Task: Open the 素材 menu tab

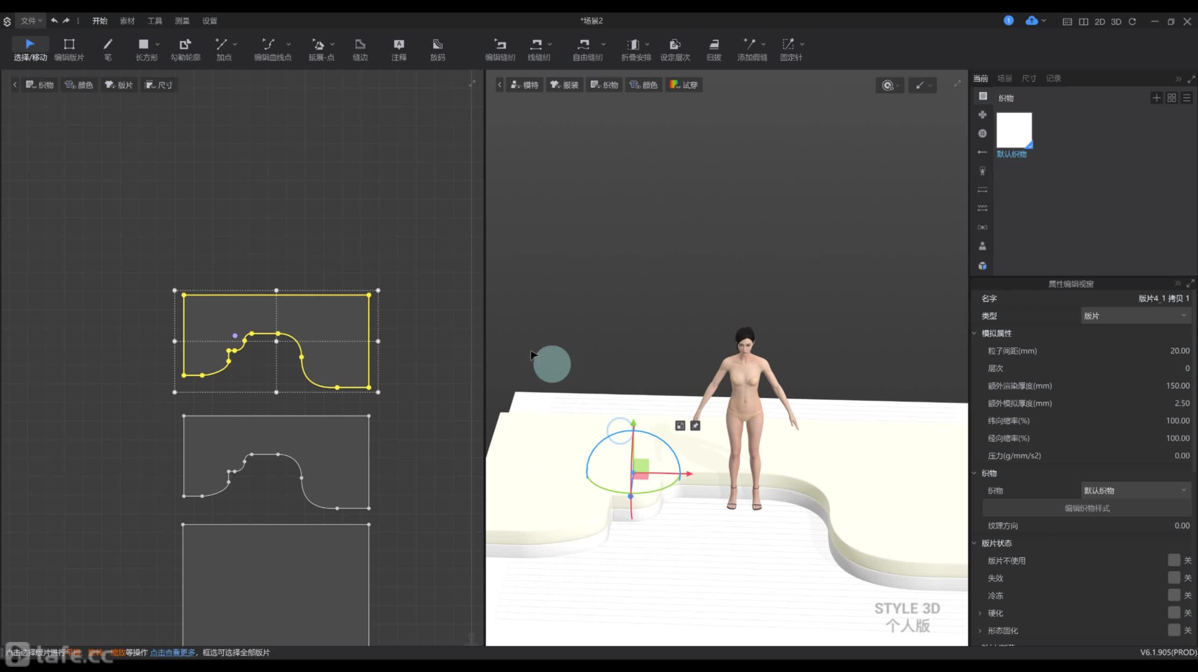Action: [x=127, y=21]
